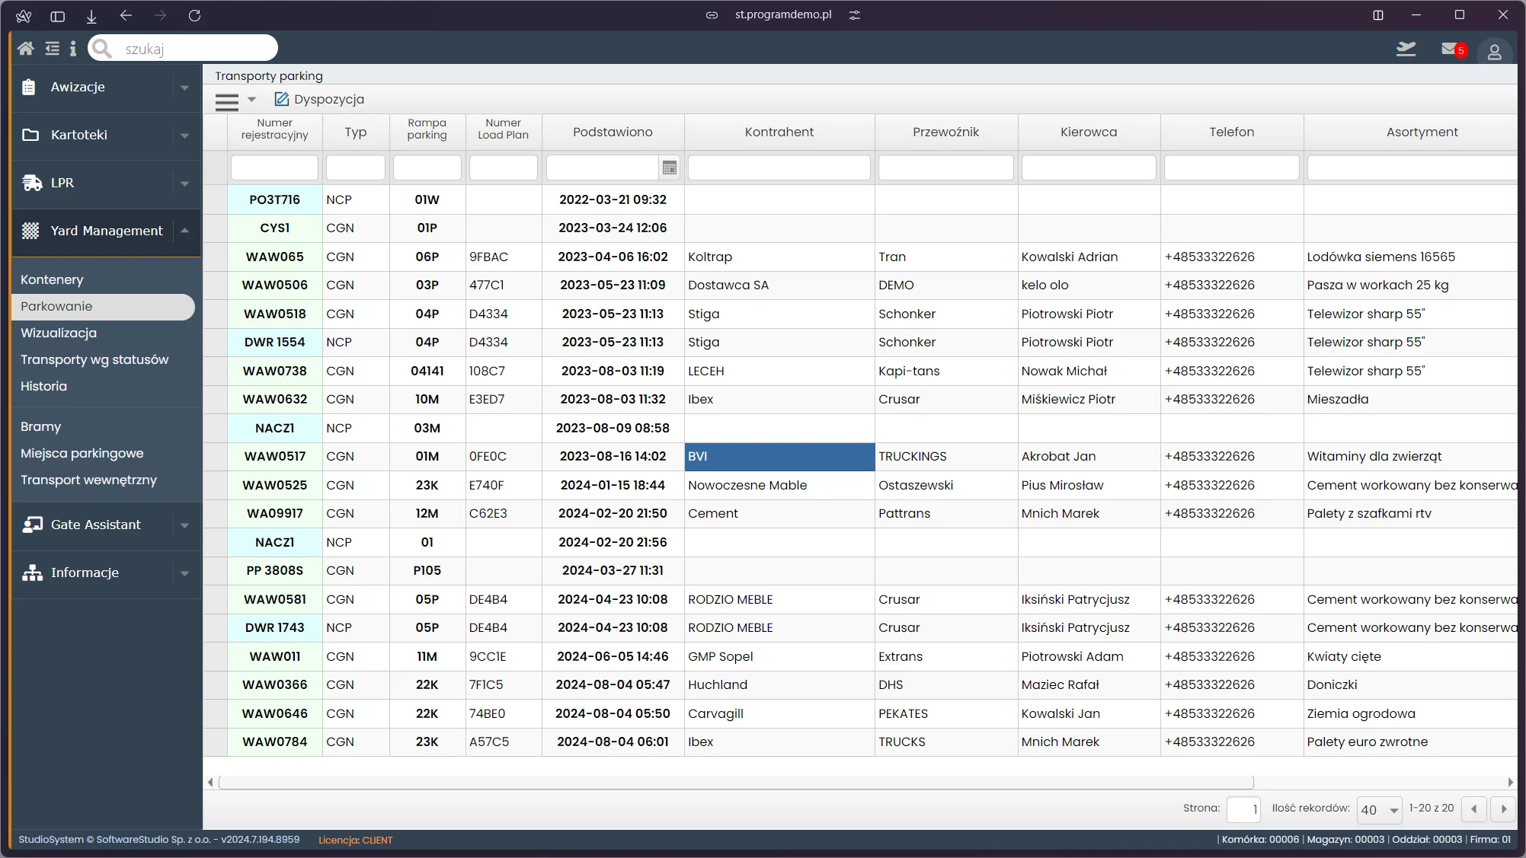Open browser downloads icon
Viewport: 1526px width, 858px height.
pos(91,15)
